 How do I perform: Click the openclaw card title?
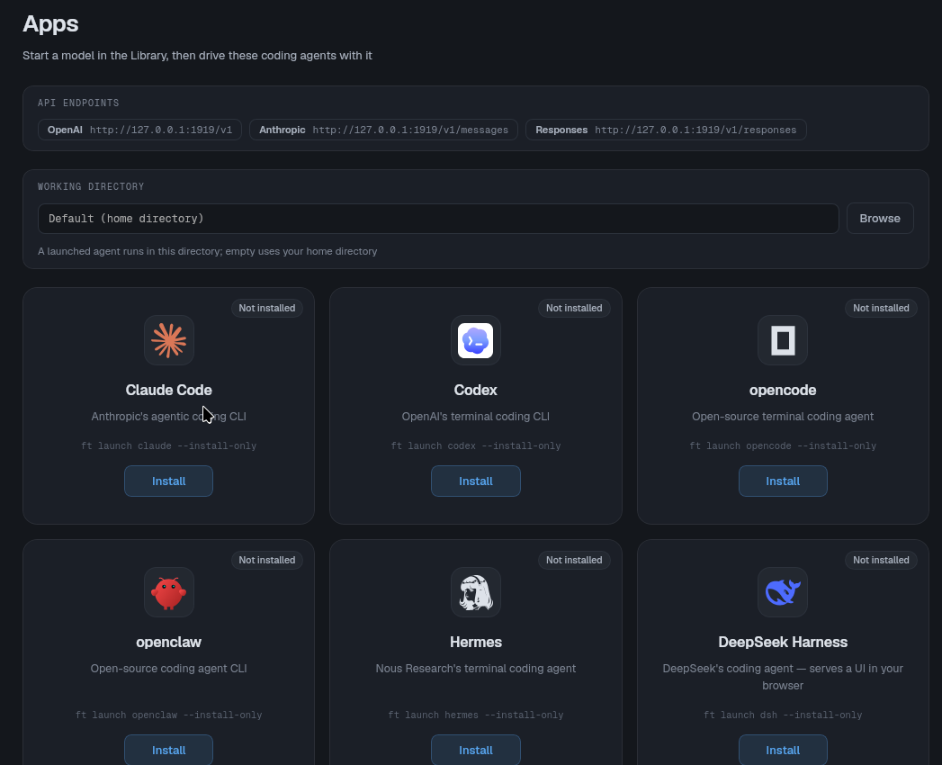169,642
